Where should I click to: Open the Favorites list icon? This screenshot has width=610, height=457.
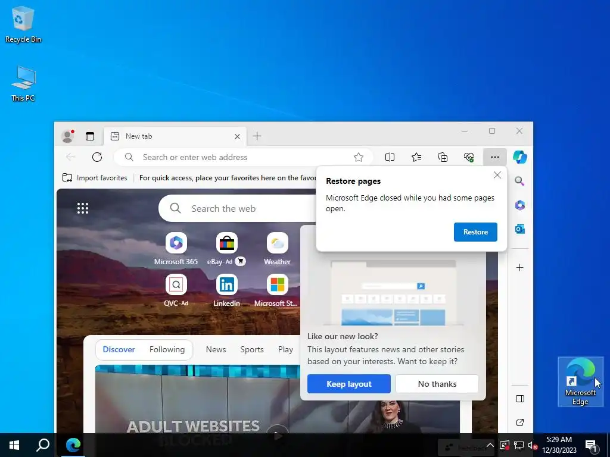click(416, 157)
